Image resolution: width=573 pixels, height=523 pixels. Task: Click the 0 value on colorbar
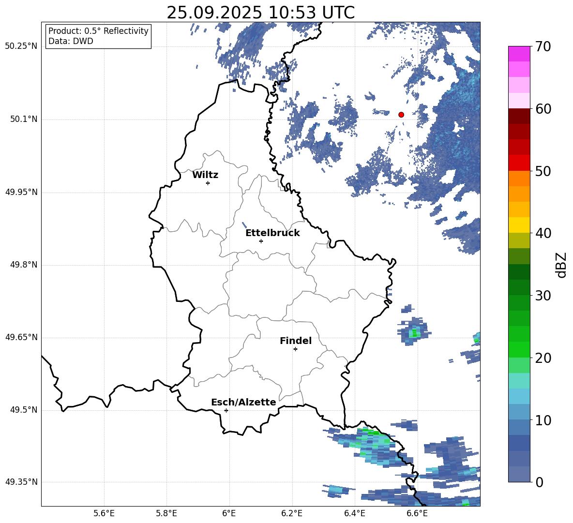click(x=540, y=482)
